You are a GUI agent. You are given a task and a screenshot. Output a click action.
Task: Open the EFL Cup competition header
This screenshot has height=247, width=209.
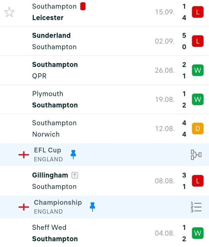tap(47, 151)
